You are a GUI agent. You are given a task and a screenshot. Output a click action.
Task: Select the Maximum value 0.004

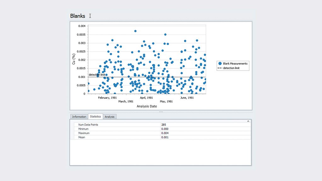coord(165,133)
